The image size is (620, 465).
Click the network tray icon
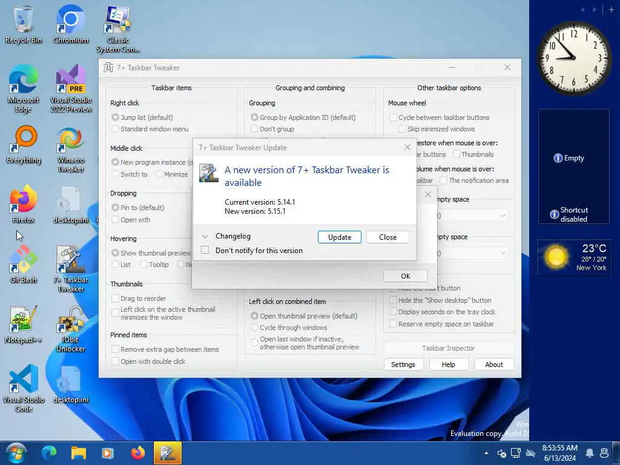[516, 453]
